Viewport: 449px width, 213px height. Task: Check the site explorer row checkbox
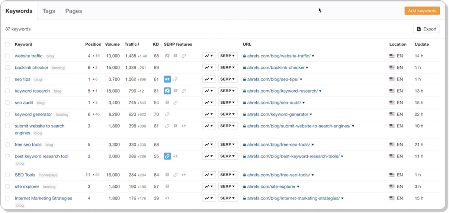point(8,187)
